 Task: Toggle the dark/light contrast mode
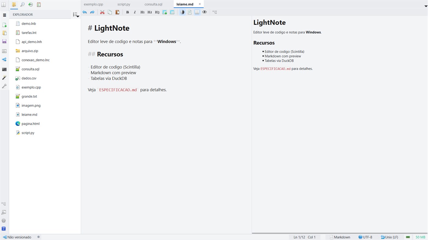point(182,12)
